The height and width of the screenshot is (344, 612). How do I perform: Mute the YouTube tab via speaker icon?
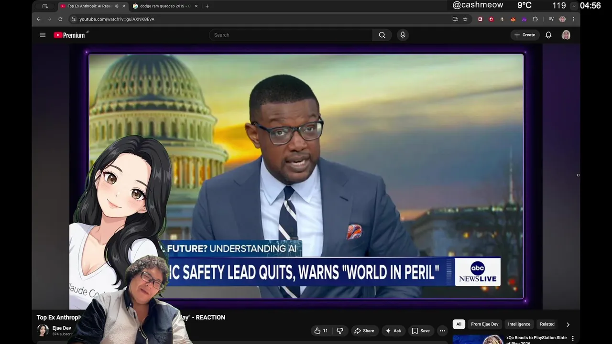click(117, 6)
